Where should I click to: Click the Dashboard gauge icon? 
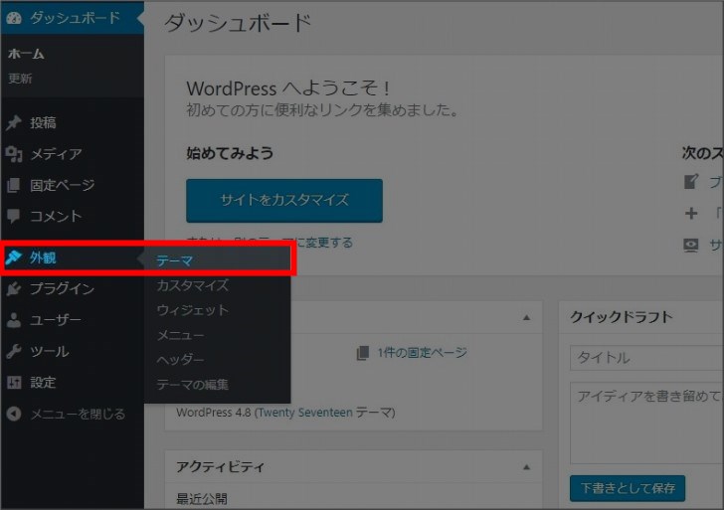pyautogui.click(x=14, y=18)
